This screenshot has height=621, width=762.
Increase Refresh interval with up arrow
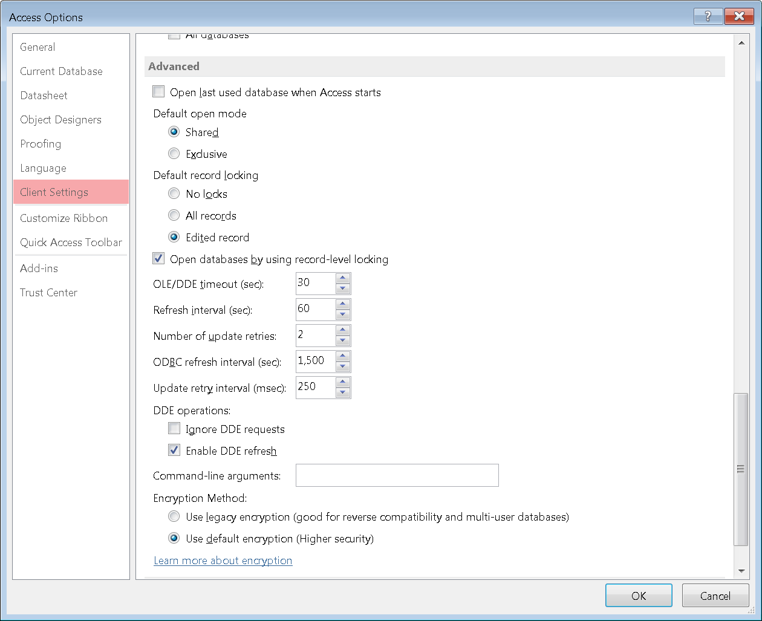pyautogui.click(x=343, y=304)
